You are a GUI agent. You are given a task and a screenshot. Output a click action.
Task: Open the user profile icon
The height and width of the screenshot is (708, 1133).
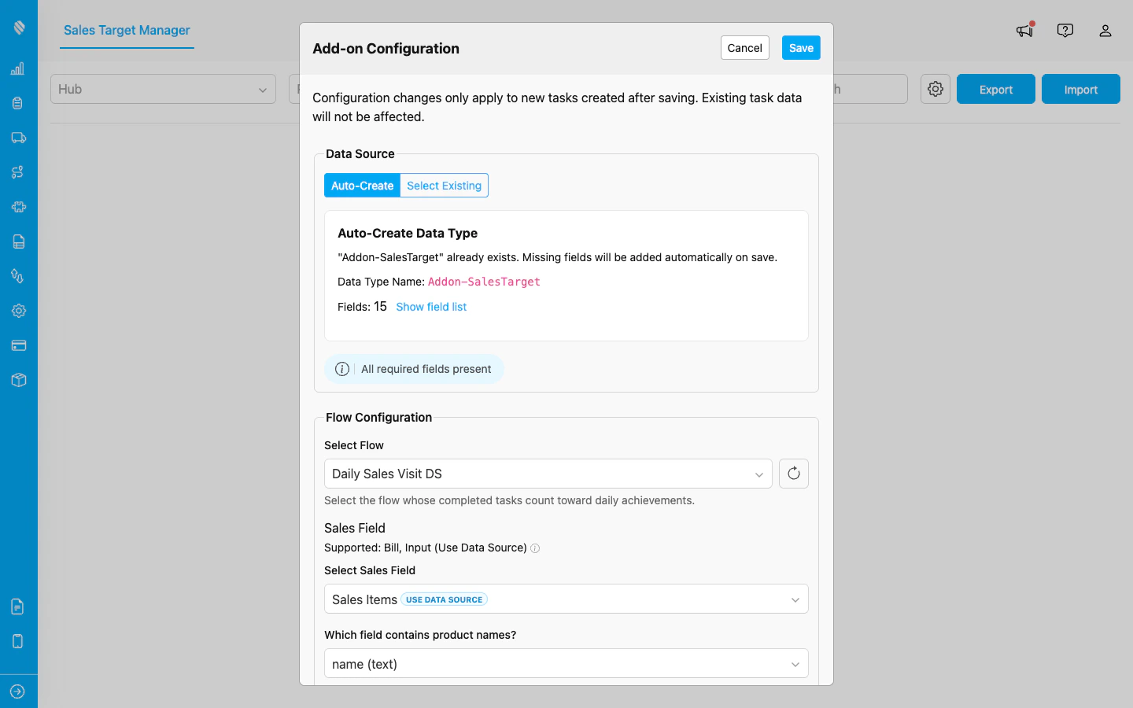pyautogui.click(x=1105, y=31)
